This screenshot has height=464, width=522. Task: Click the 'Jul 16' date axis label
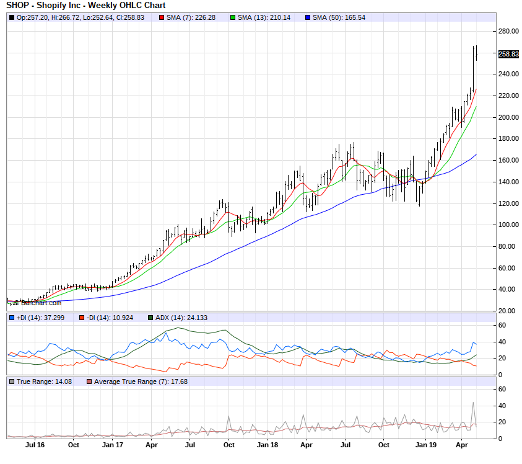(35, 445)
